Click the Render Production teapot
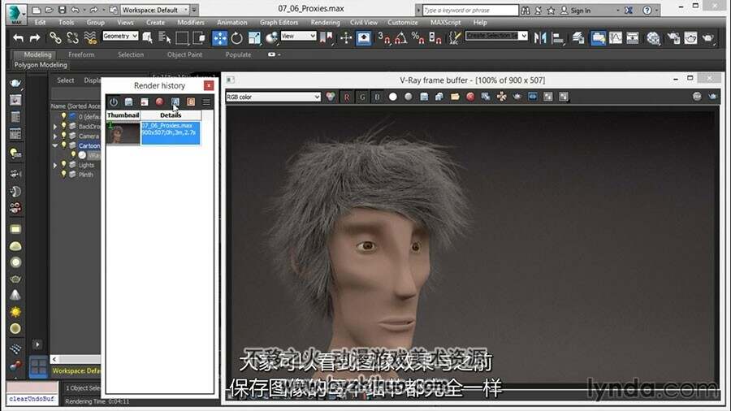 pyautogui.click(x=708, y=37)
